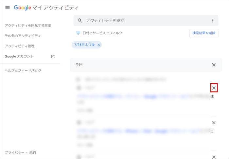Open 日付とサービスでフィルタ filter options
229x159 pixels.
(102, 33)
